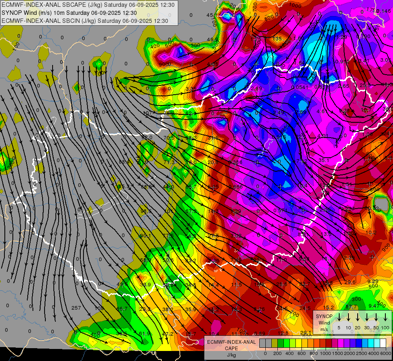Click the station value 47.2

(168, 334)
